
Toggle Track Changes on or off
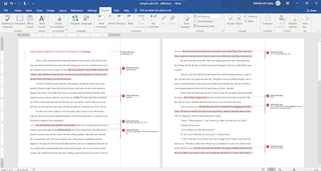pos(186,22)
